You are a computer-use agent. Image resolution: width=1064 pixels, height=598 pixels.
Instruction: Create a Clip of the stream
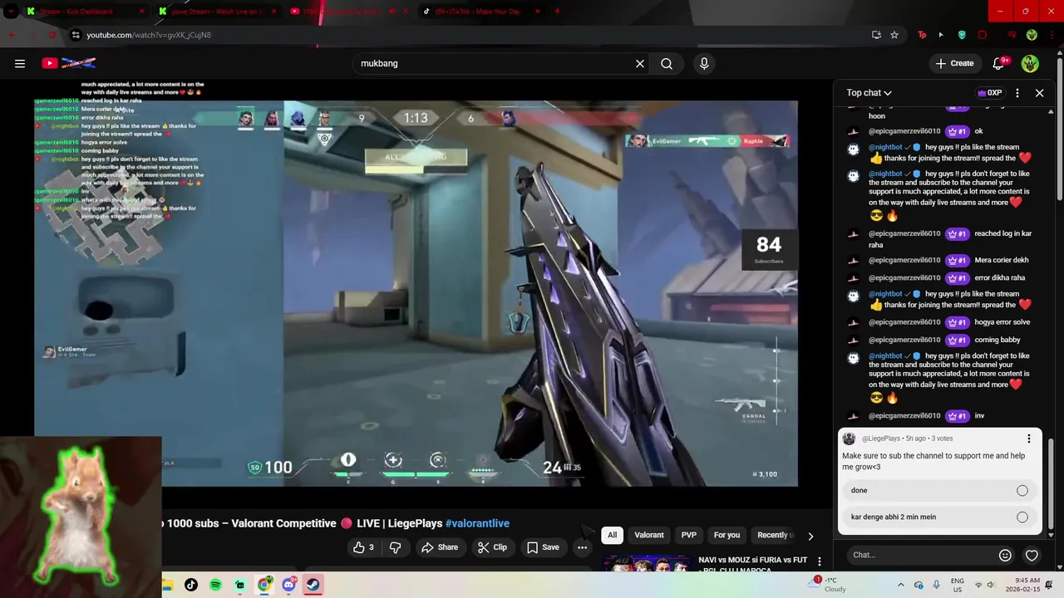(x=492, y=547)
